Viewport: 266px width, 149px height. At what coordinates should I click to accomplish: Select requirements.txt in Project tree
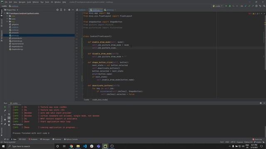tap(17, 44)
